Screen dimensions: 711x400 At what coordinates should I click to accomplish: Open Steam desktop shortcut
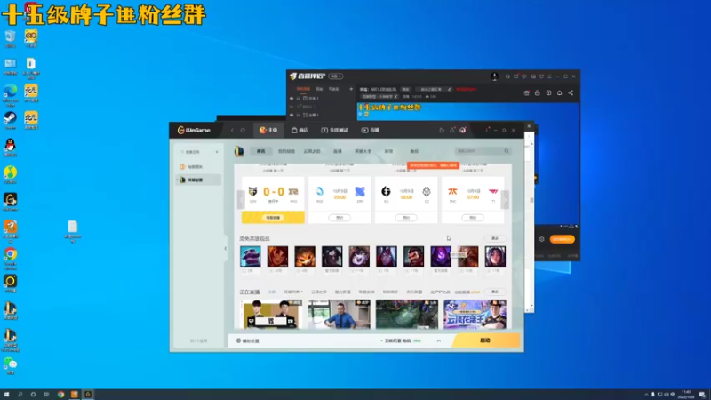click(10, 121)
